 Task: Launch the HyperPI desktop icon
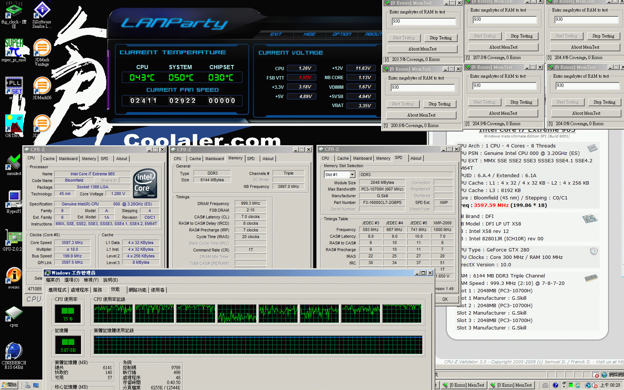click(14, 202)
